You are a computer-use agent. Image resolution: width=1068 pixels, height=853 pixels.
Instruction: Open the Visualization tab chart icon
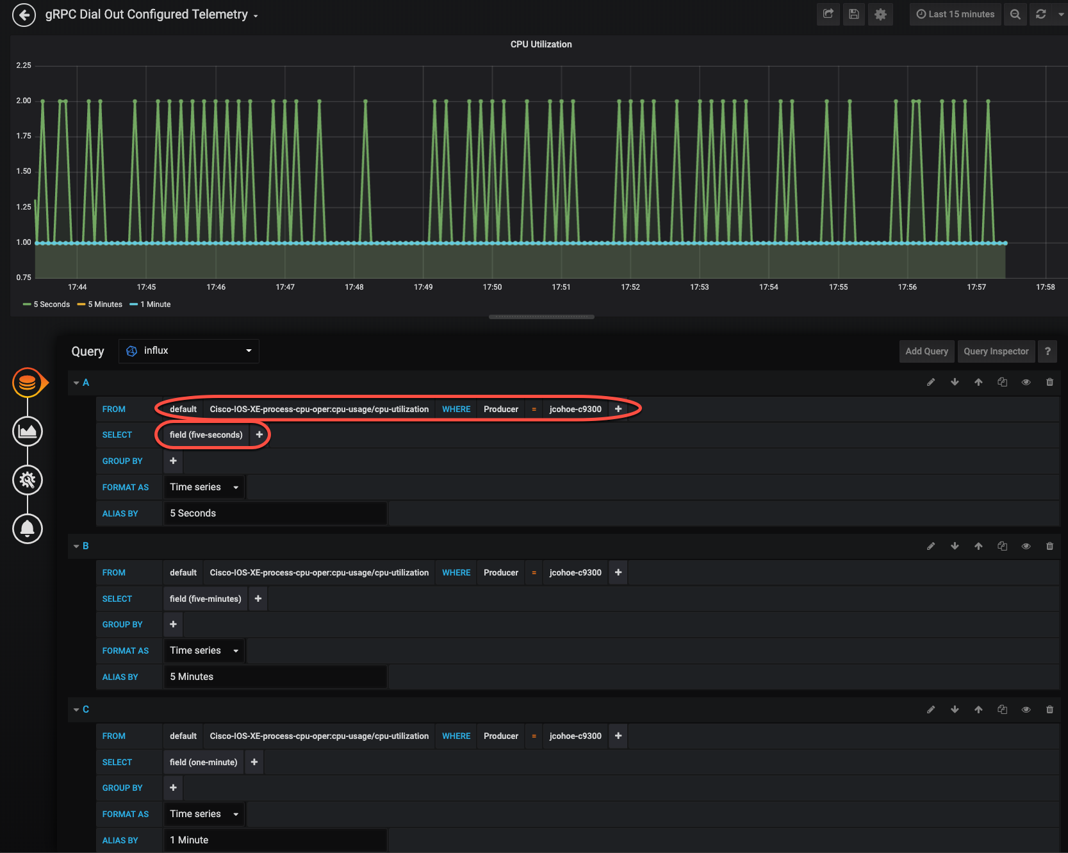(x=28, y=431)
